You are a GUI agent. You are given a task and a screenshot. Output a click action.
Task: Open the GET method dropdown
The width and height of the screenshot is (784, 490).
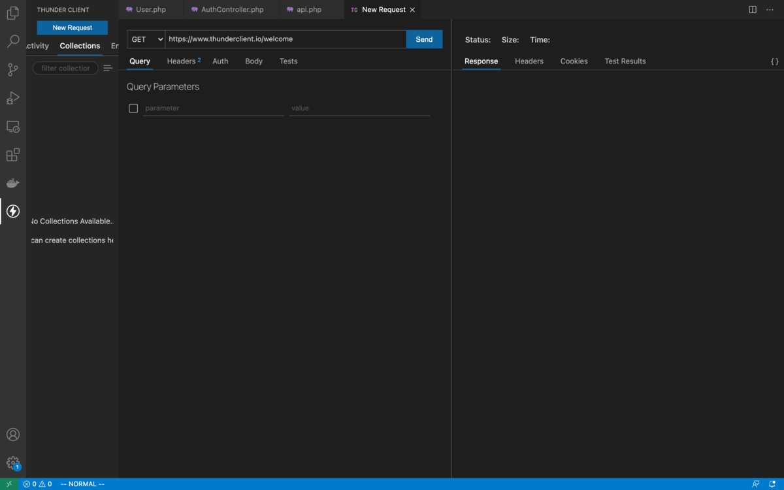pyautogui.click(x=146, y=39)
